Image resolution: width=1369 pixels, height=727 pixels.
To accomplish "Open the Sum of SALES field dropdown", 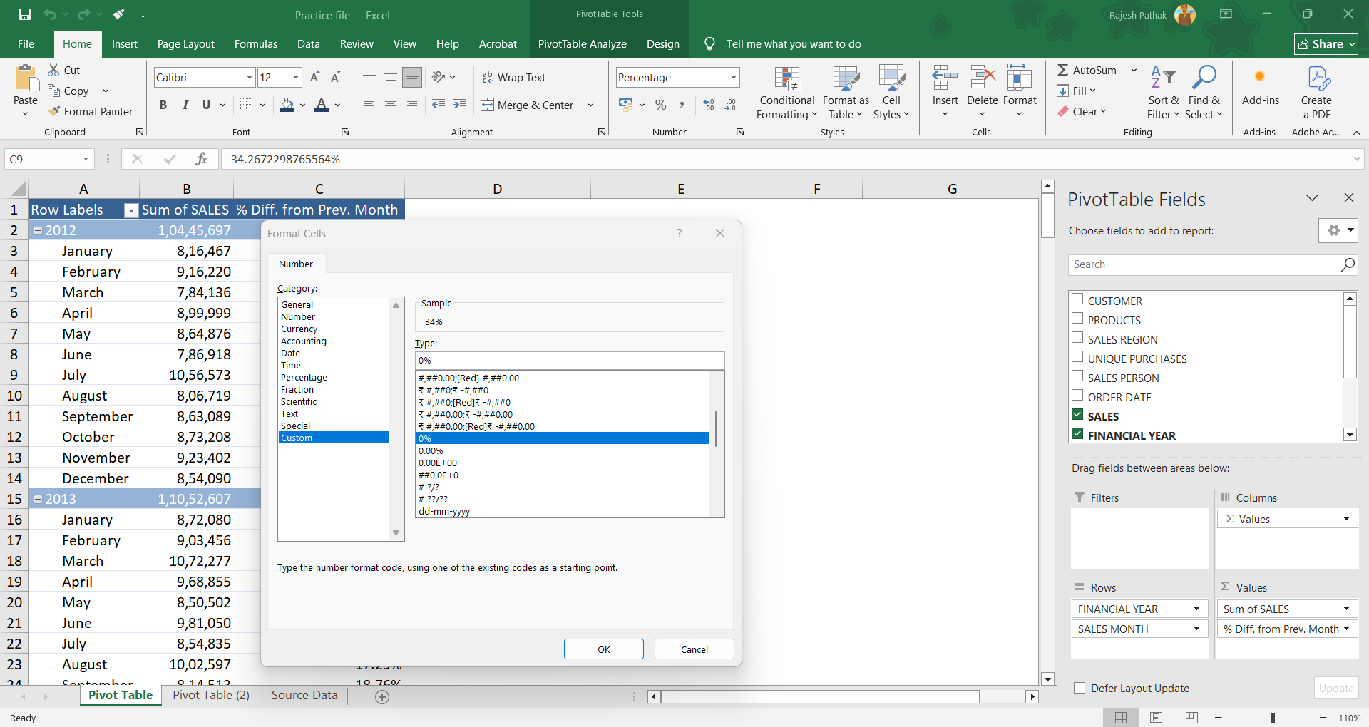I will 1346,609.
